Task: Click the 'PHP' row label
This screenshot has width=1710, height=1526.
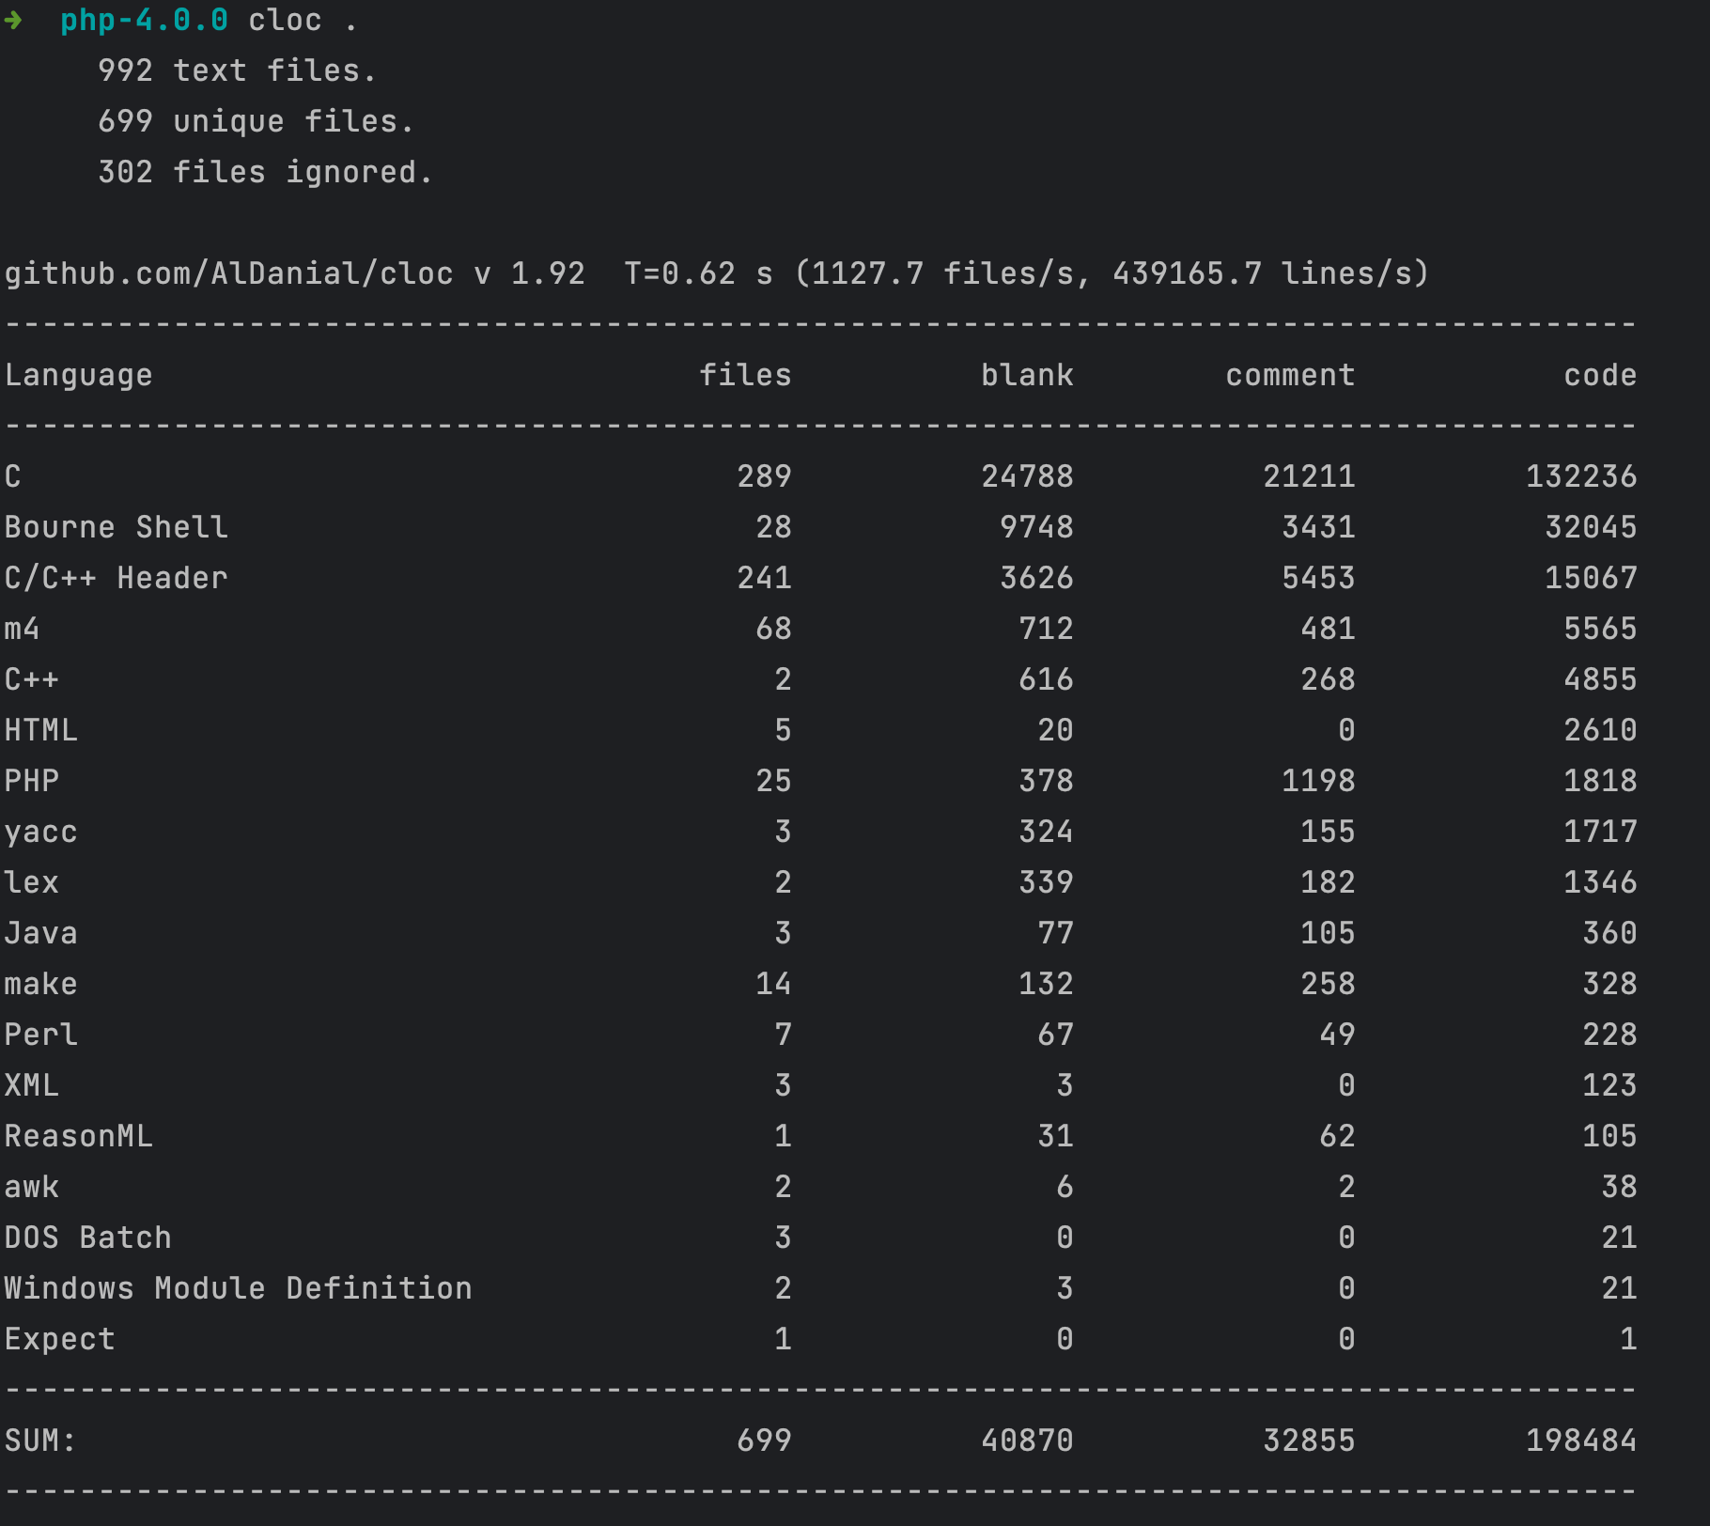Action: point(31,781)
